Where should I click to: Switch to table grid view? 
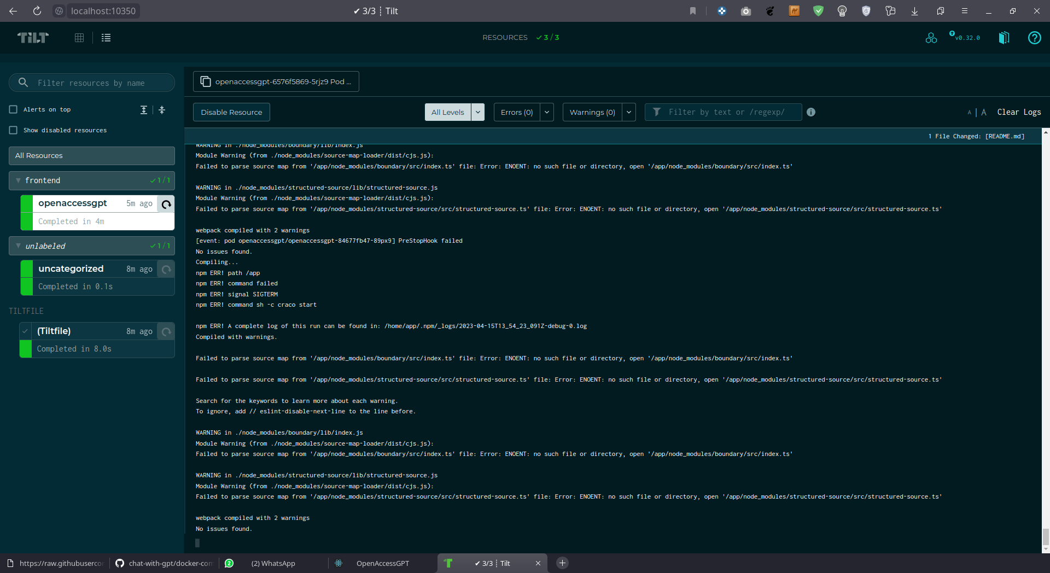pyautogui.click(x=79, y=38)
